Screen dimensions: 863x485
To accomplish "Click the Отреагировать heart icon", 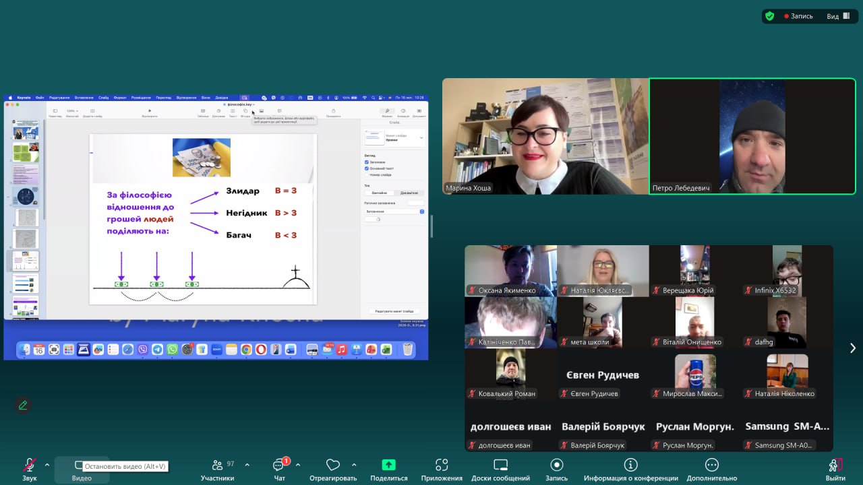I will pos(332,465).
